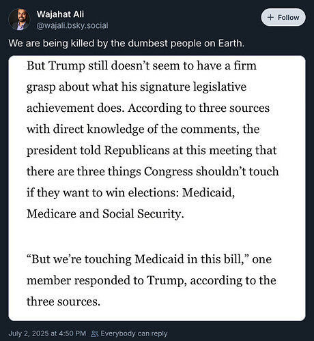This screenshot has height=341, width=314.
Task: Click the "member responded to Trump" line
Action: (152, 280)
